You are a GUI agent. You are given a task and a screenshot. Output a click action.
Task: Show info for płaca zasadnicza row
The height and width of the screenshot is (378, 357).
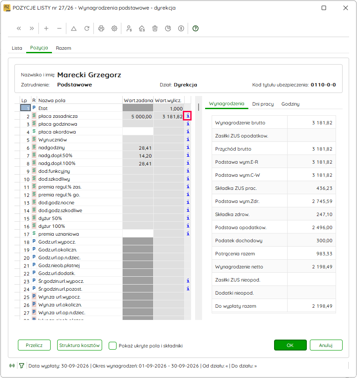coord(188,116)
